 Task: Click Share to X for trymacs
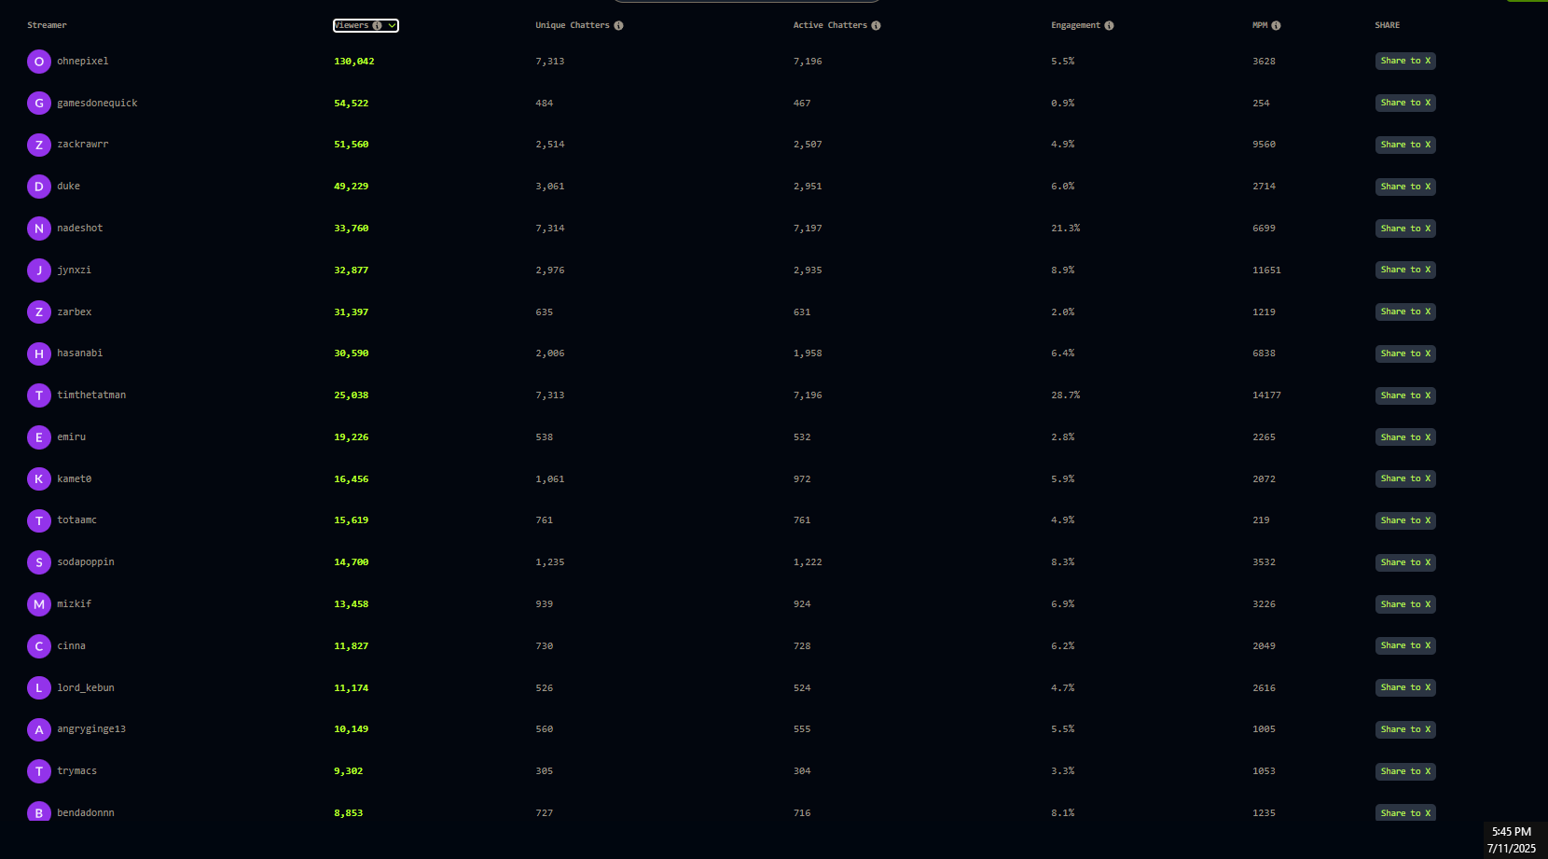point(1405,771)
